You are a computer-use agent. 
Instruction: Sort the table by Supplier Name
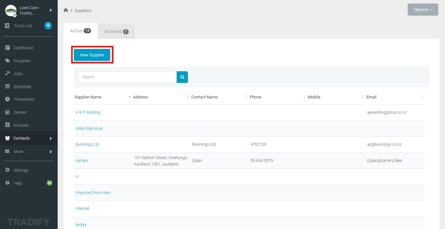click(88, 97)
